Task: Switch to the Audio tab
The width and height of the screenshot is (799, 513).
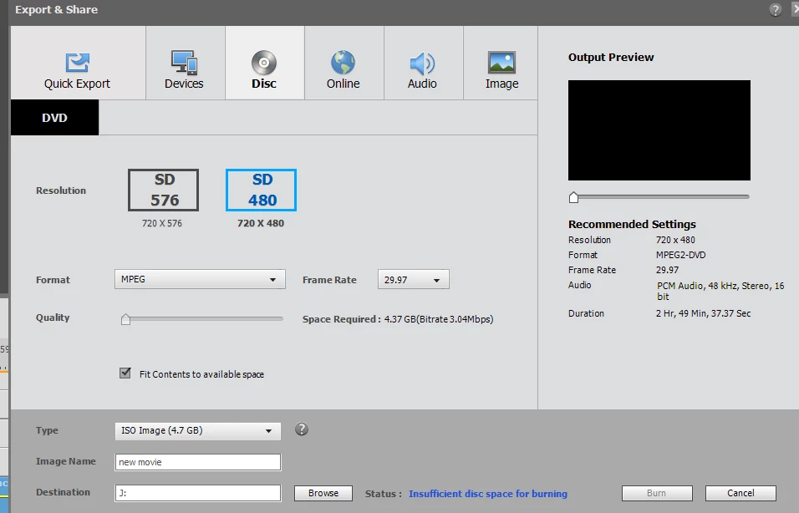Action: [x=422, y=63]
